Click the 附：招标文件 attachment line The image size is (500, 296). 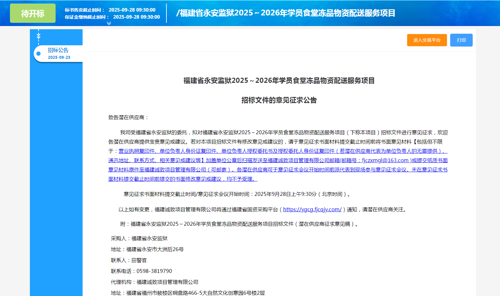(x=240, y=224)
